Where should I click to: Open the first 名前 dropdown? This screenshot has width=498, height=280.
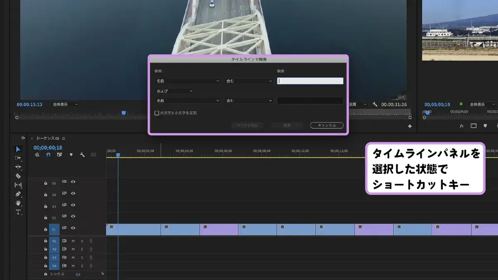click(x=188, y=81)
